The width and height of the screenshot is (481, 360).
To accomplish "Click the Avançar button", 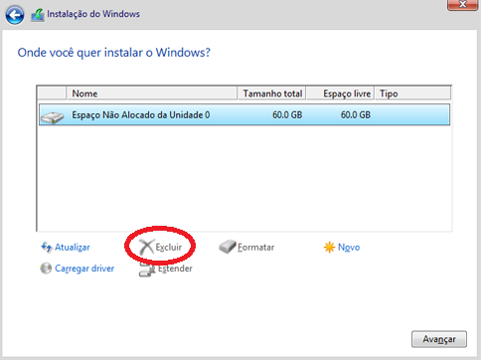I will [x=439, y=339].
